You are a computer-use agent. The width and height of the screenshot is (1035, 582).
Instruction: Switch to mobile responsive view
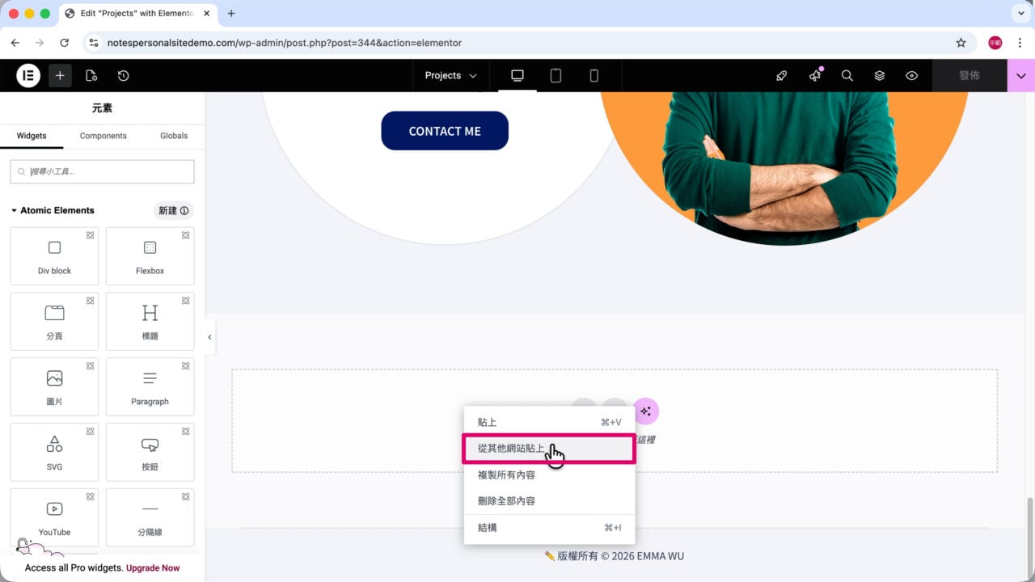[594, 75]
